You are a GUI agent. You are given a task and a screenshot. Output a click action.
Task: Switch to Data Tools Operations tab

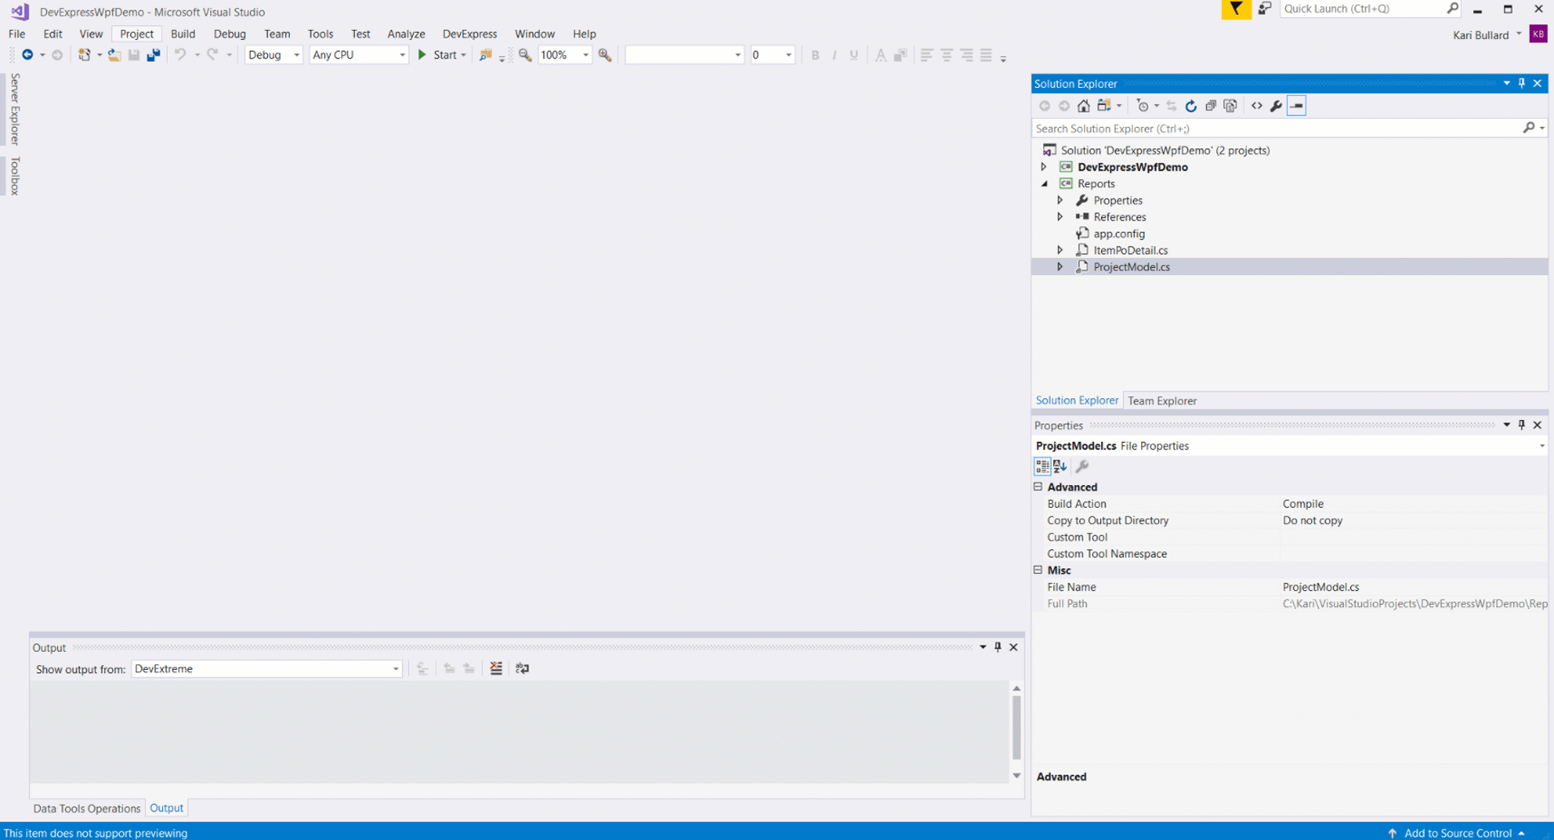coord(86,808)
